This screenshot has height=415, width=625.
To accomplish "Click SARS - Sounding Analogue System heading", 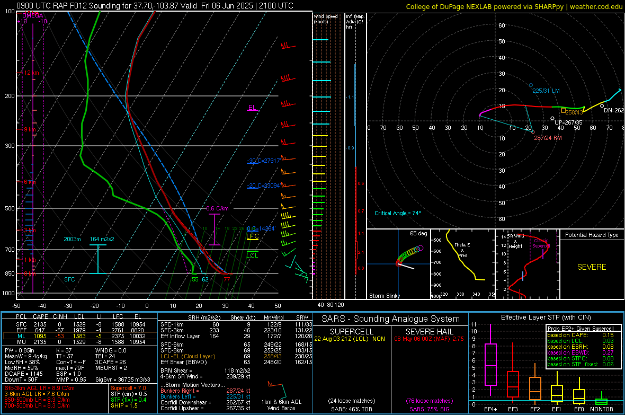I will tap(391, 319).
